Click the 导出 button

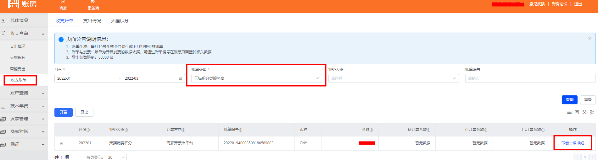[84, 112]
